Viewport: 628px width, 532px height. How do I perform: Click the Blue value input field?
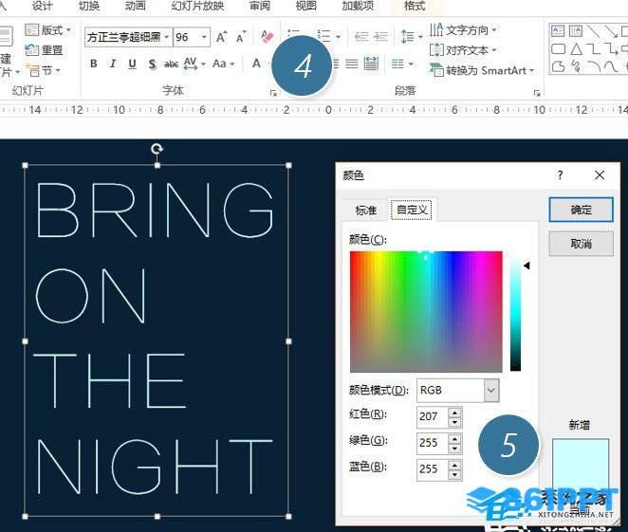[434, 469]
